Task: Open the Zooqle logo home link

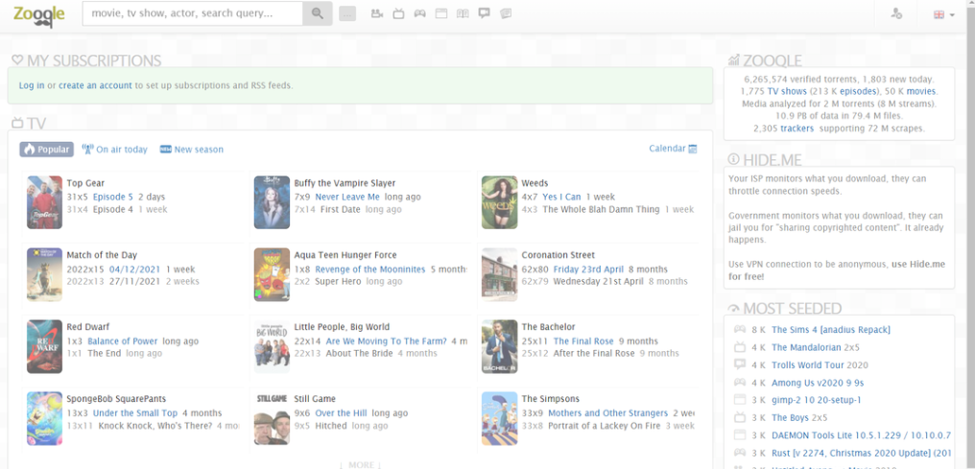Action: point(39,14)
